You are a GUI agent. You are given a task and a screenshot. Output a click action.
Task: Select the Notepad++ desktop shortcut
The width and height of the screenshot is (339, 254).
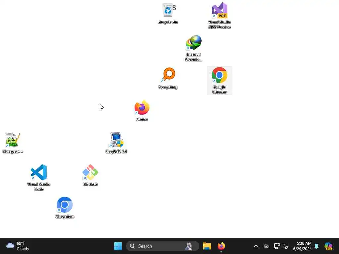[x=13, y=143]
